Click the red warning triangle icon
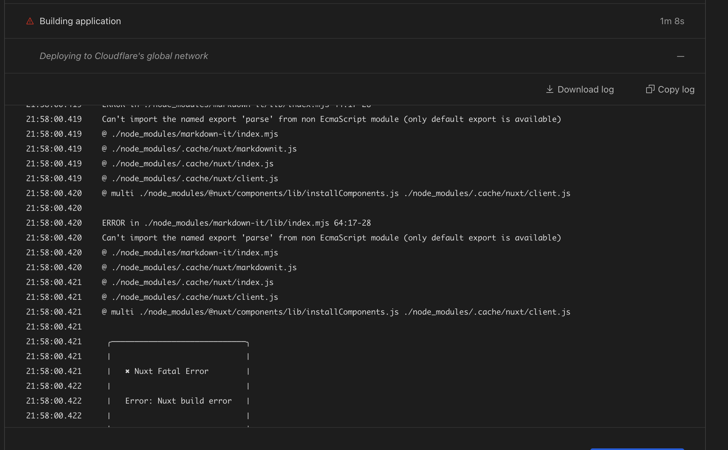This screenshot has width=728, height=450. click(x=30, y=21)
